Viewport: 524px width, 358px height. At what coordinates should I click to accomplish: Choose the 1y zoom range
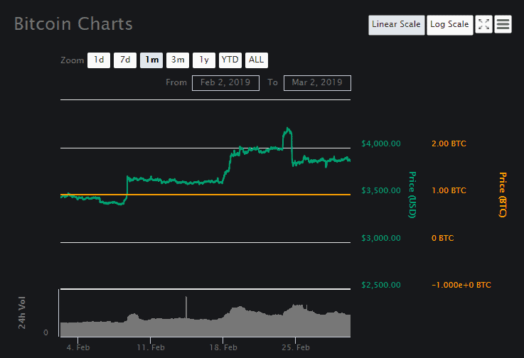point(204,60)
